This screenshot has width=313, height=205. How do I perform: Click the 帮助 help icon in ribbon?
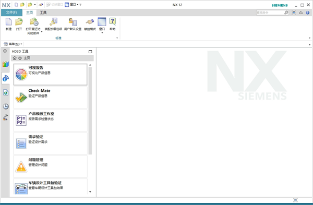[112, 24]
